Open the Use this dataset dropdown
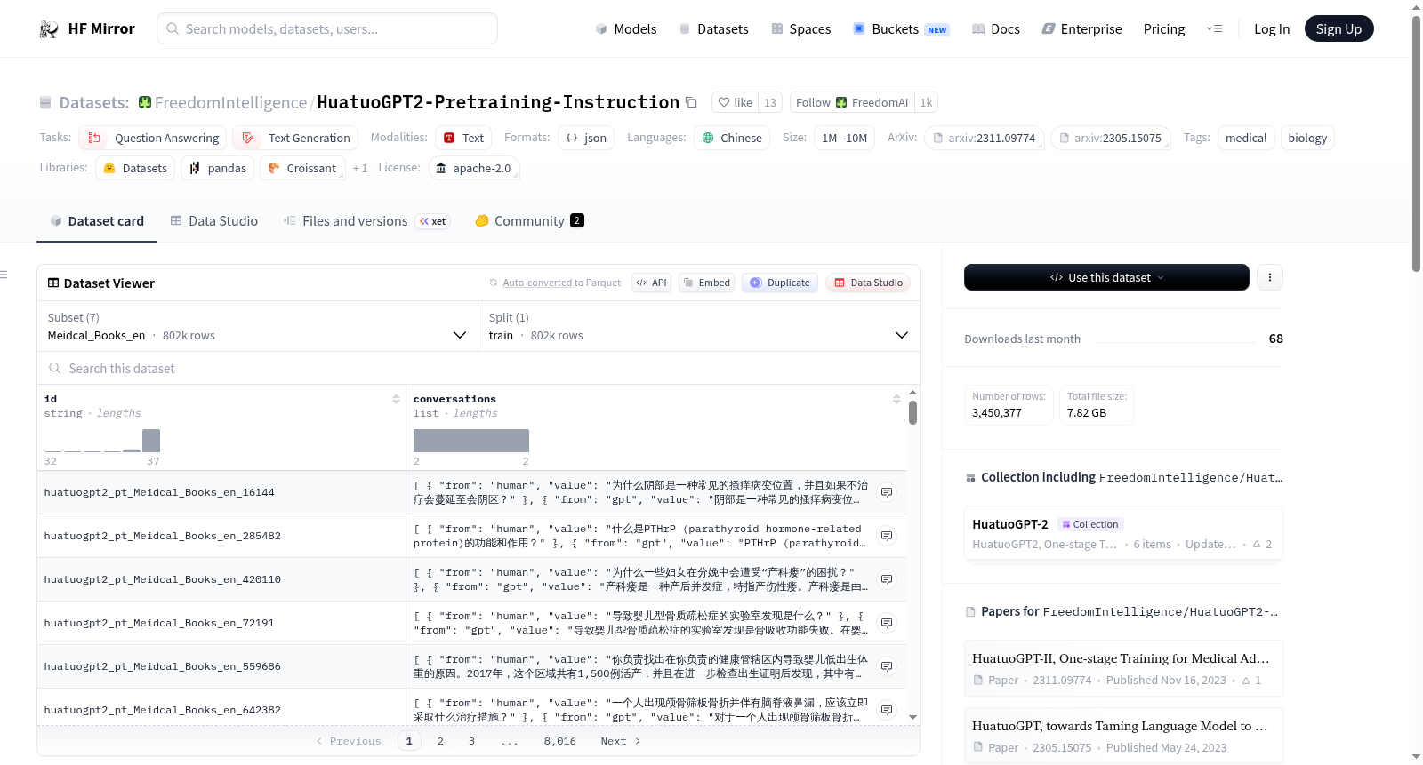This screenshot has height=765, width=1423. click(x=1106, y=277)
